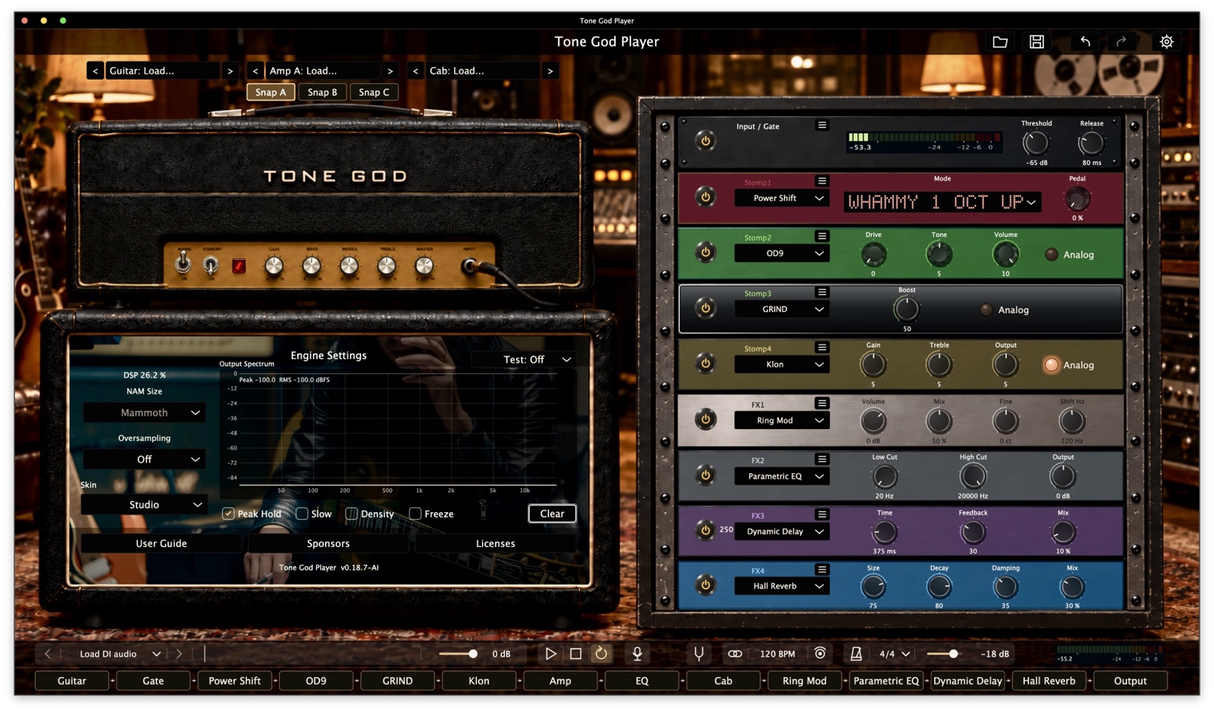Toggle Power Shift stomp power button
The height and width of the screenshot is (712, 1214).
point(706,198)
